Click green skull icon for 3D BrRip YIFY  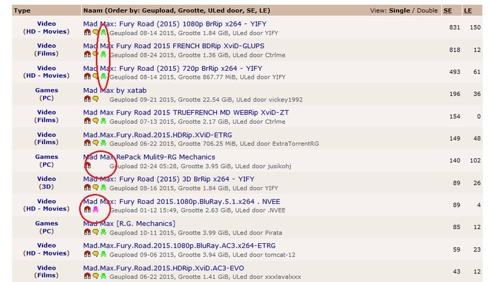(103, 187)
